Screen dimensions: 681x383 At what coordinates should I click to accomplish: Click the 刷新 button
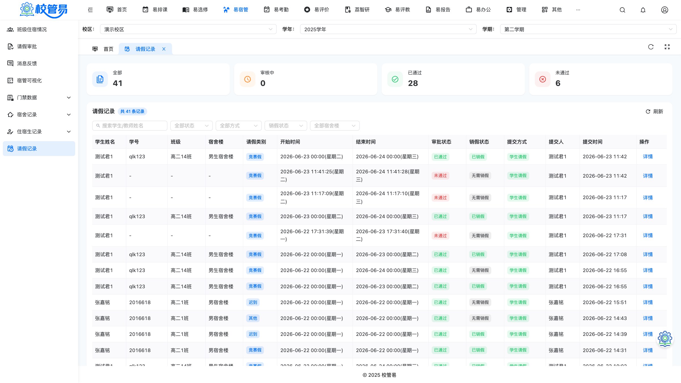coord(654,111)
